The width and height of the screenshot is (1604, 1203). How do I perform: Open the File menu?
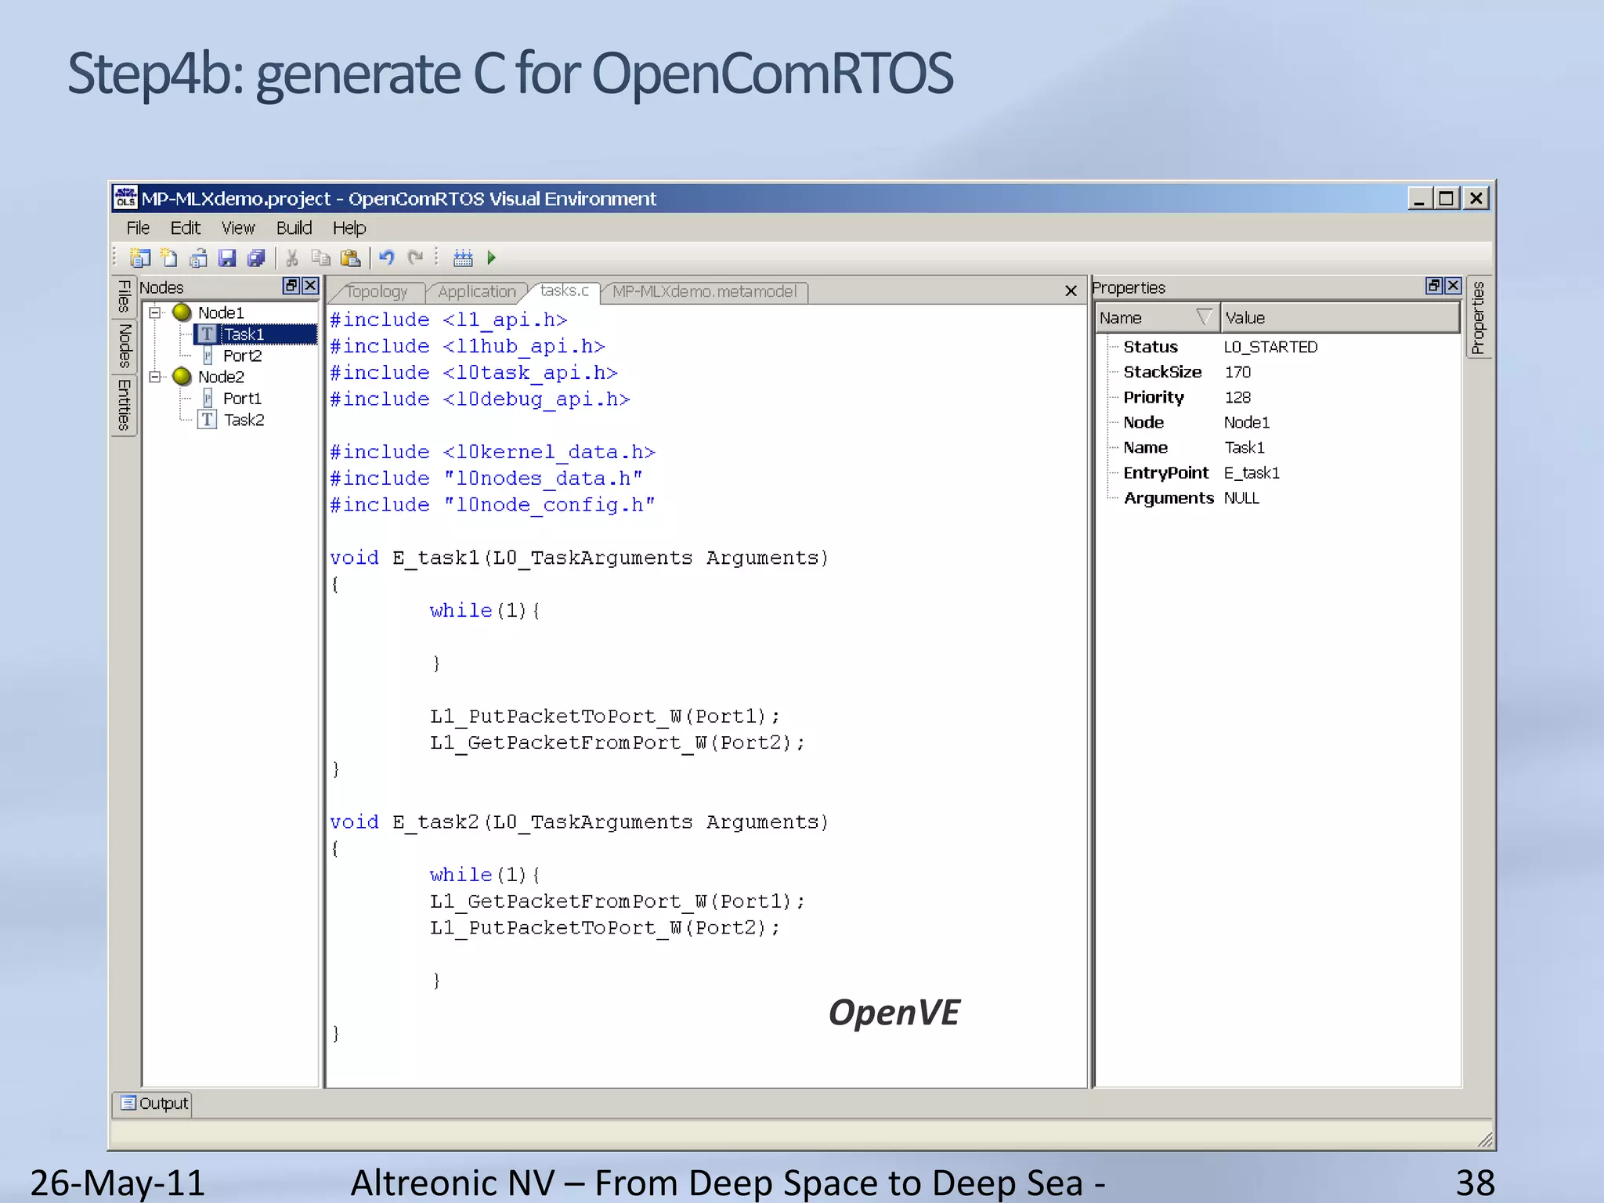click(x=138, y=228)
